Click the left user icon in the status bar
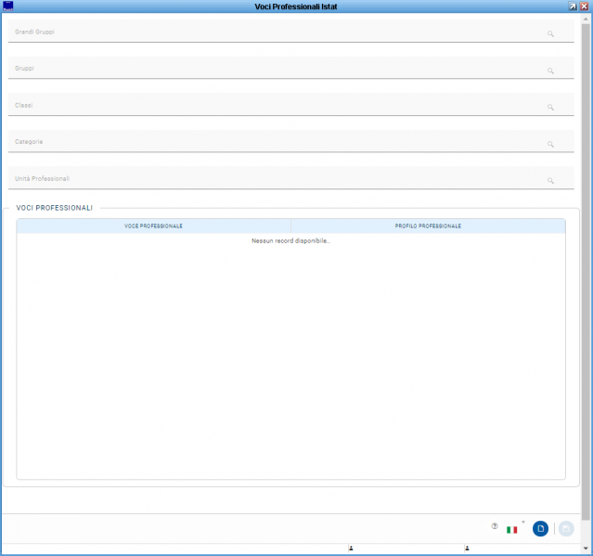This screenshot has width=593, height=556. click(x=351, y=548)
